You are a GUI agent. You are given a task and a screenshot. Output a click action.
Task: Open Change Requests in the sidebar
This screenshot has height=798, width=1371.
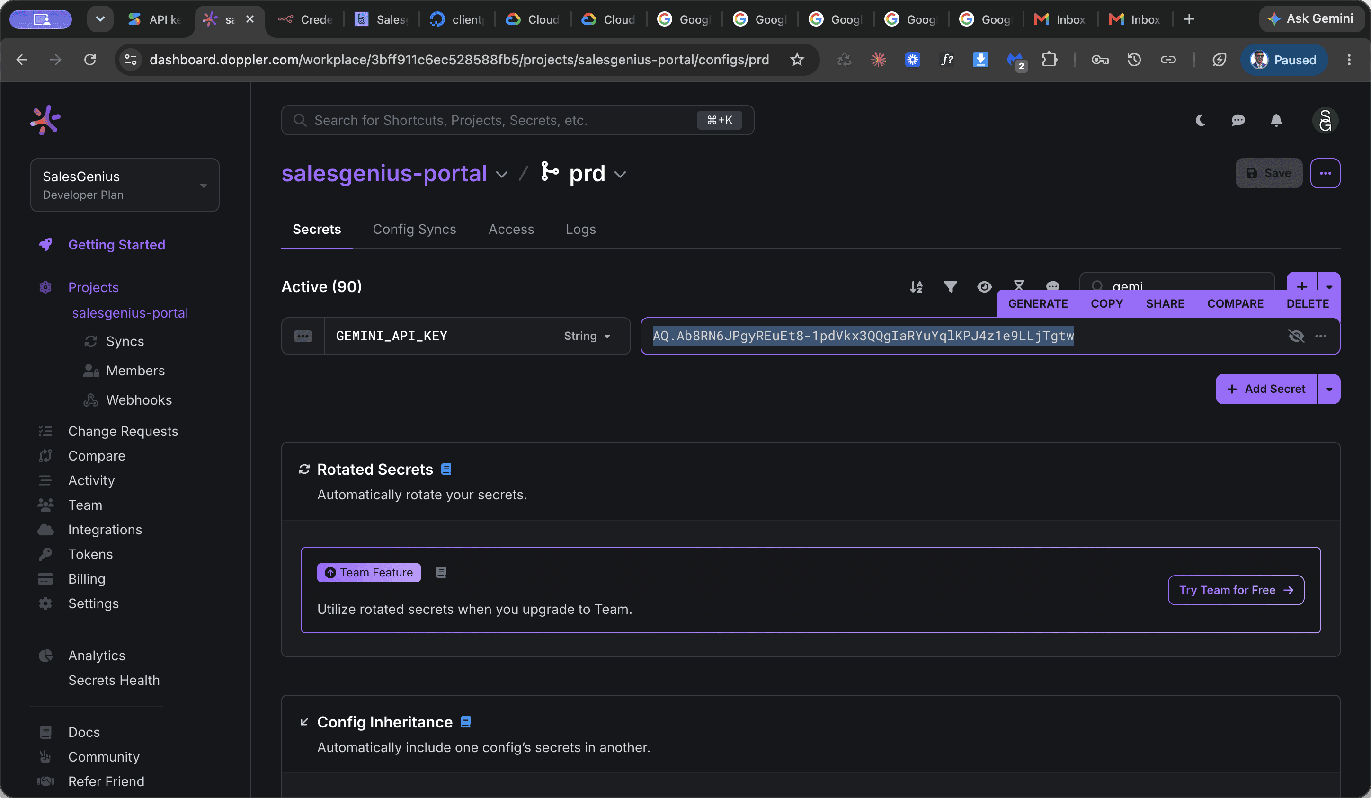(x=123, y=431)
